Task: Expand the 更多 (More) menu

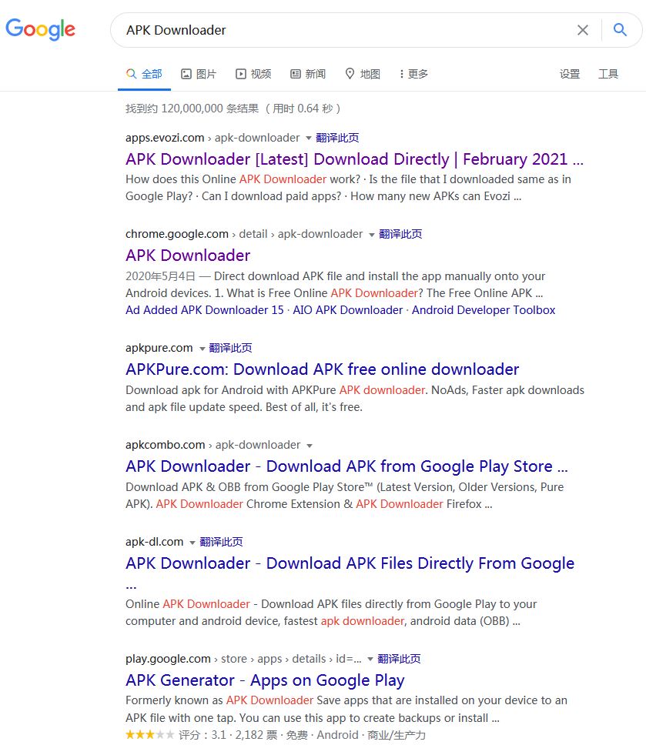Action: pyautogui.click(x=413, y=74)
